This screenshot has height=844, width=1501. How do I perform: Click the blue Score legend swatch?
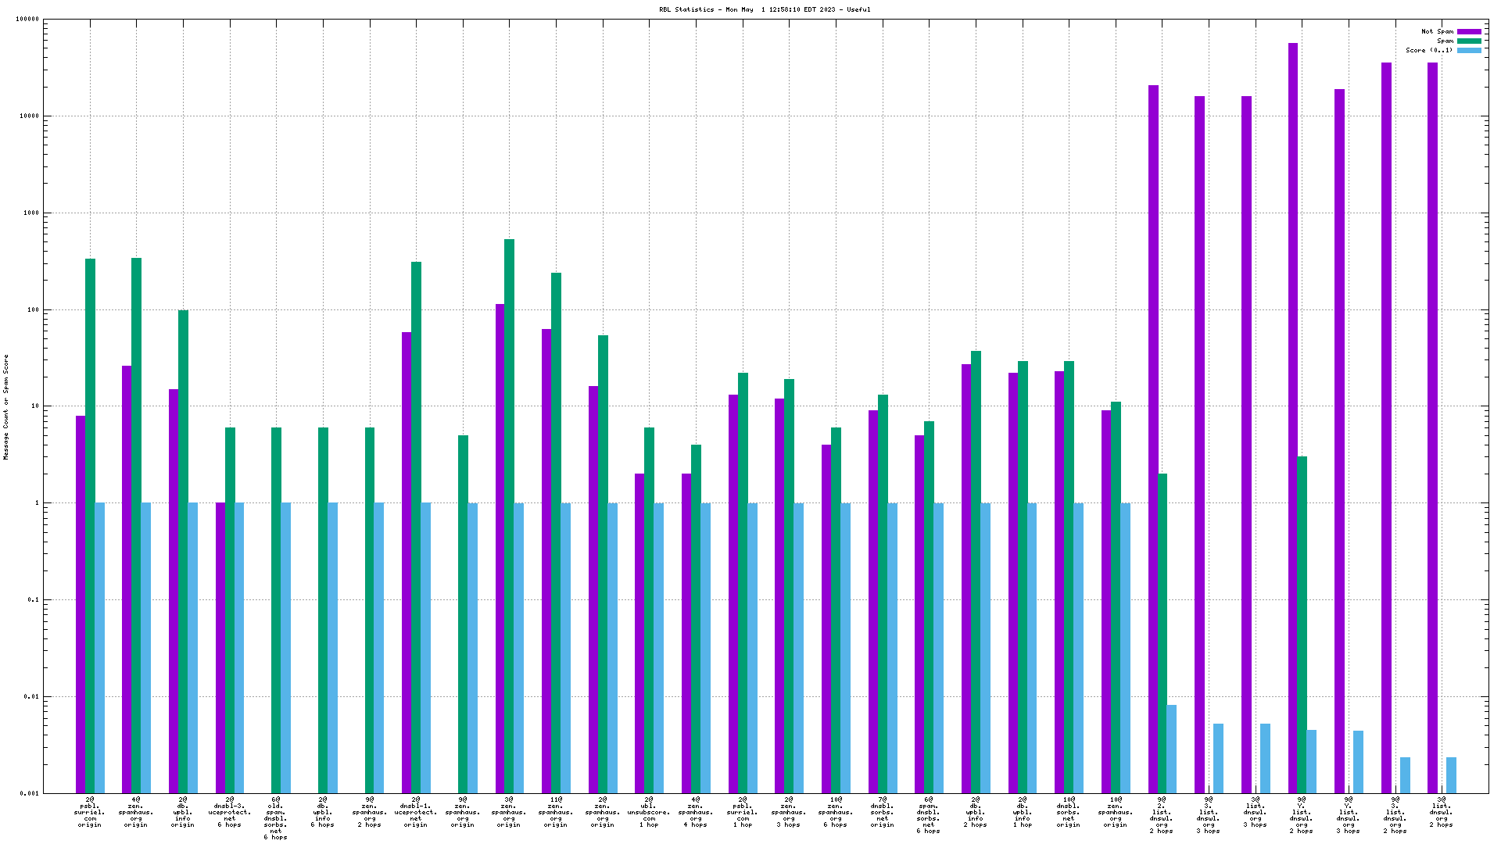pyautogui.click(x=1469, y=51)
